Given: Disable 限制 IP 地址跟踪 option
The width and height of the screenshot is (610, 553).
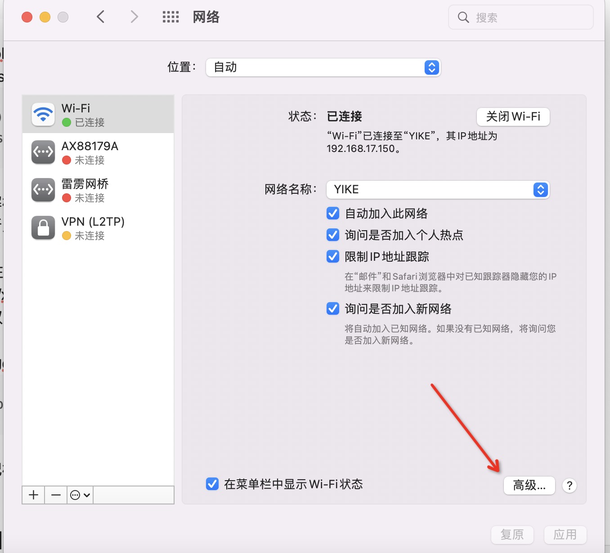Looking at the screenshot, I should (333, 256).
